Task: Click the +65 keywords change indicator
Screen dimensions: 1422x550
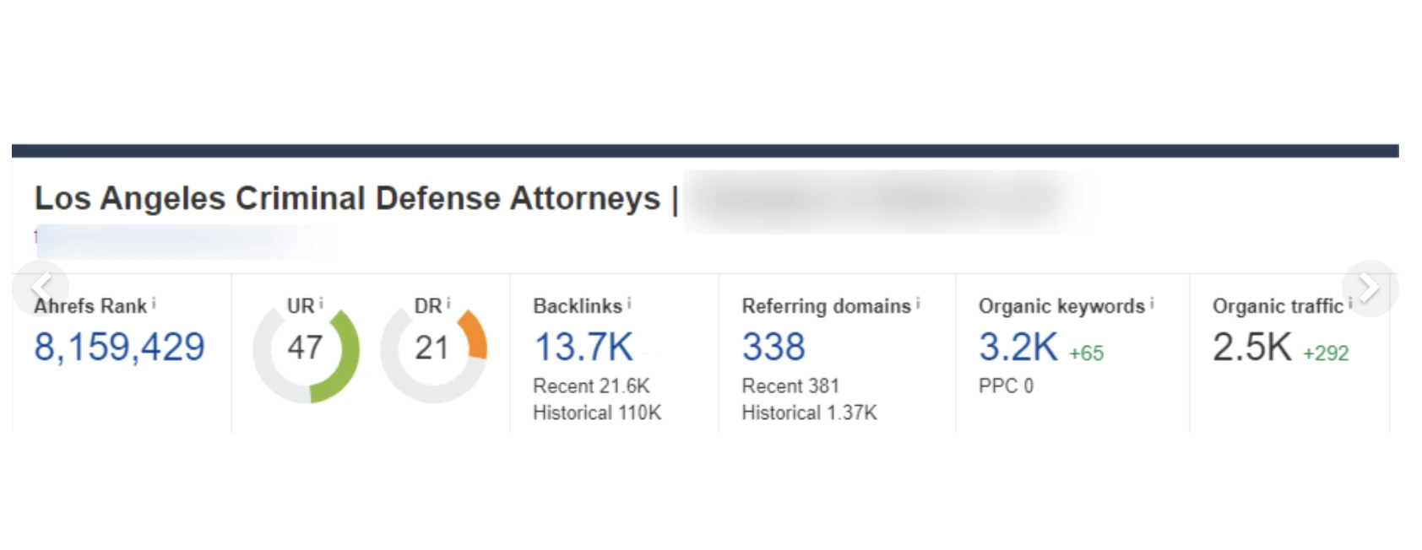Action: [1086, 353]
